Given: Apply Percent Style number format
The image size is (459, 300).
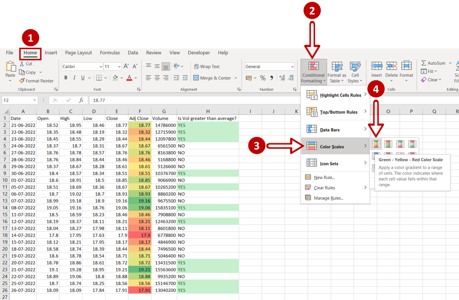Looking at the screenshot, I should 263,78.
